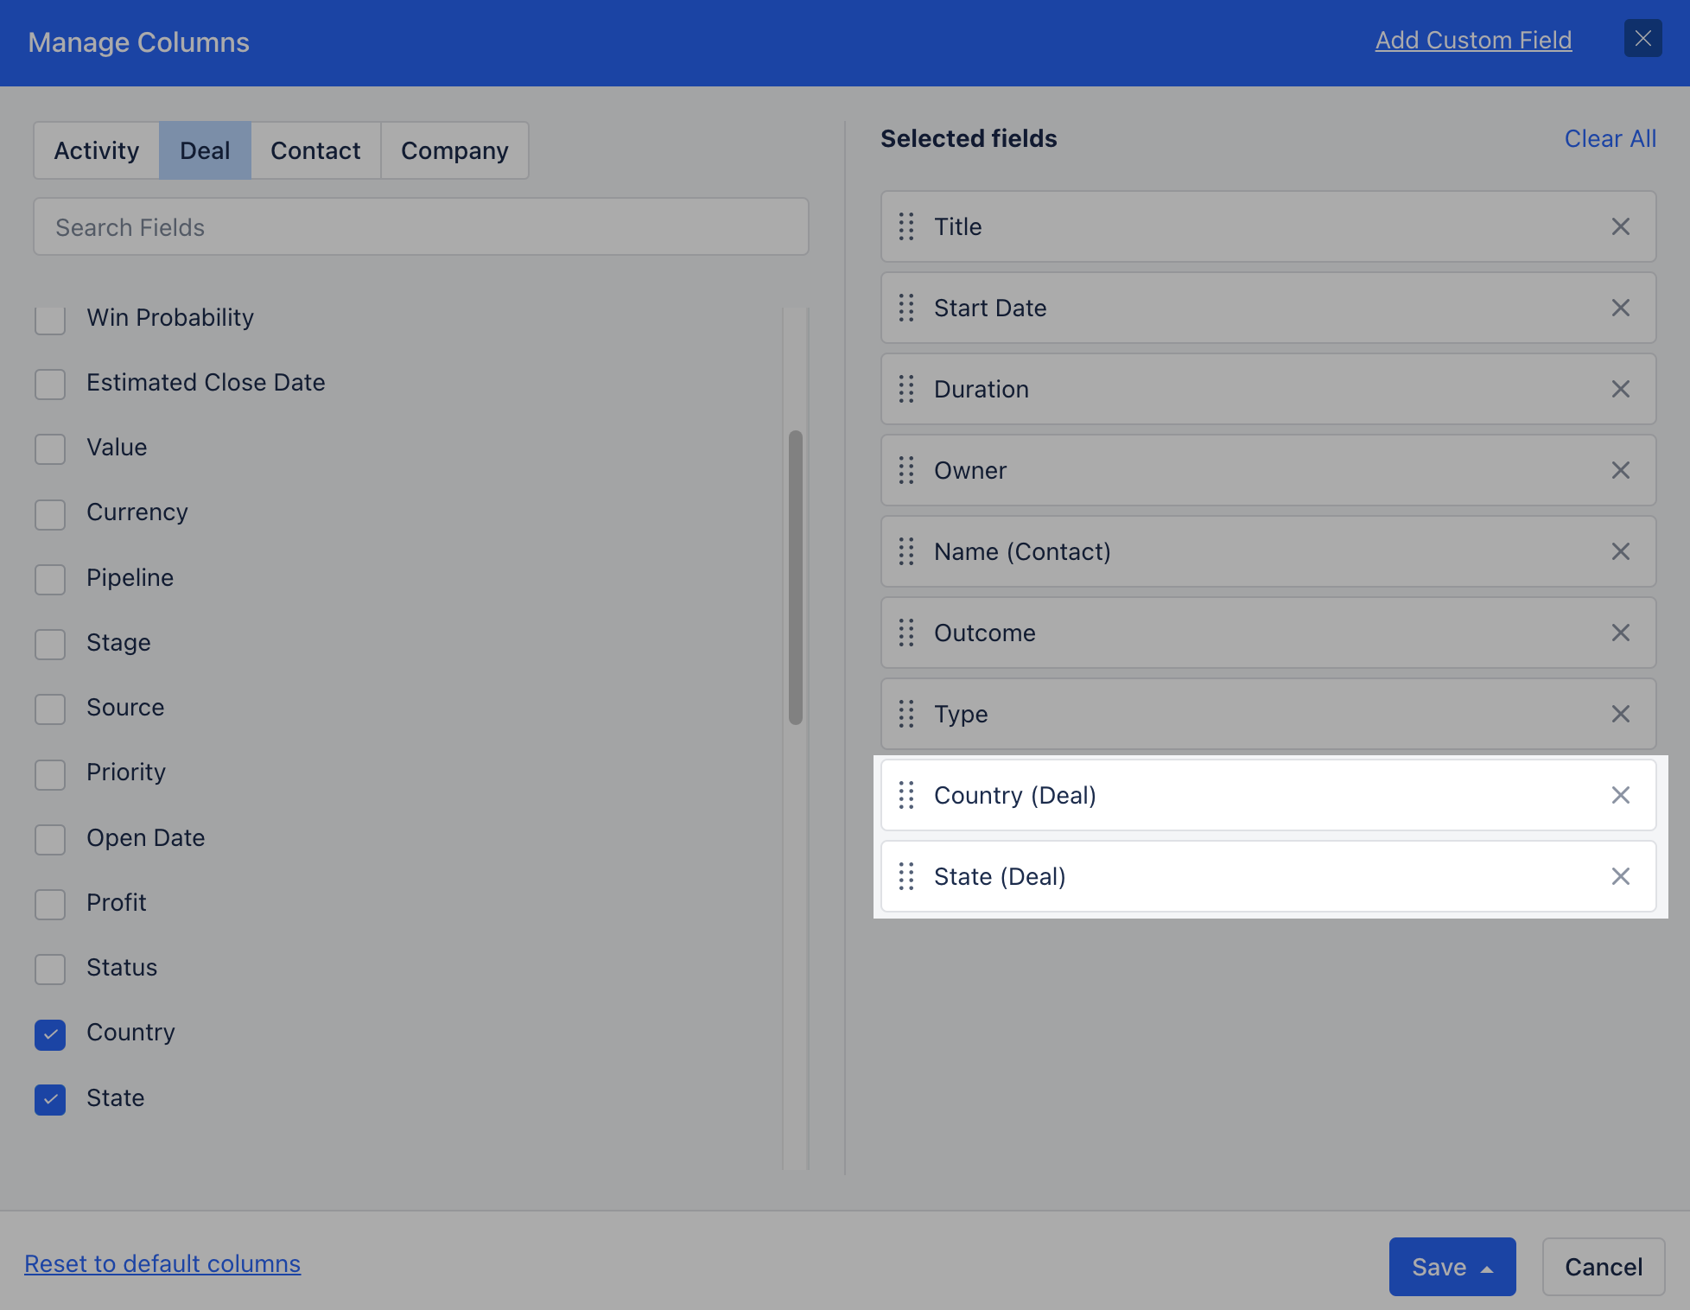Grab the drag handle for Start Date
This screenshot has height=1310, width=1690.
(x=906, y=308)
